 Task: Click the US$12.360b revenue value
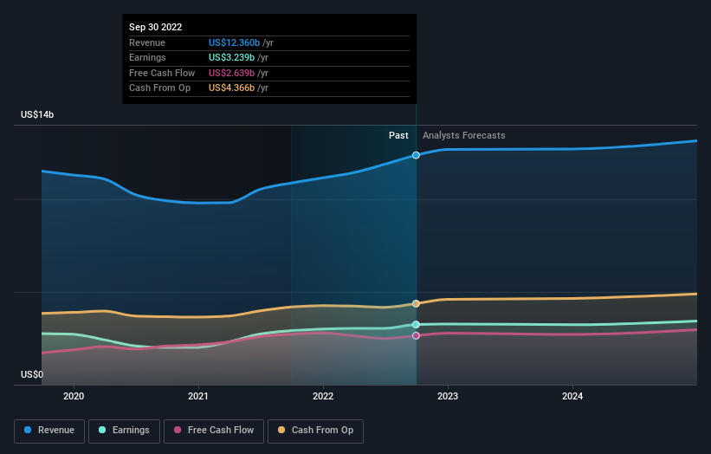[x=234, y=42]
